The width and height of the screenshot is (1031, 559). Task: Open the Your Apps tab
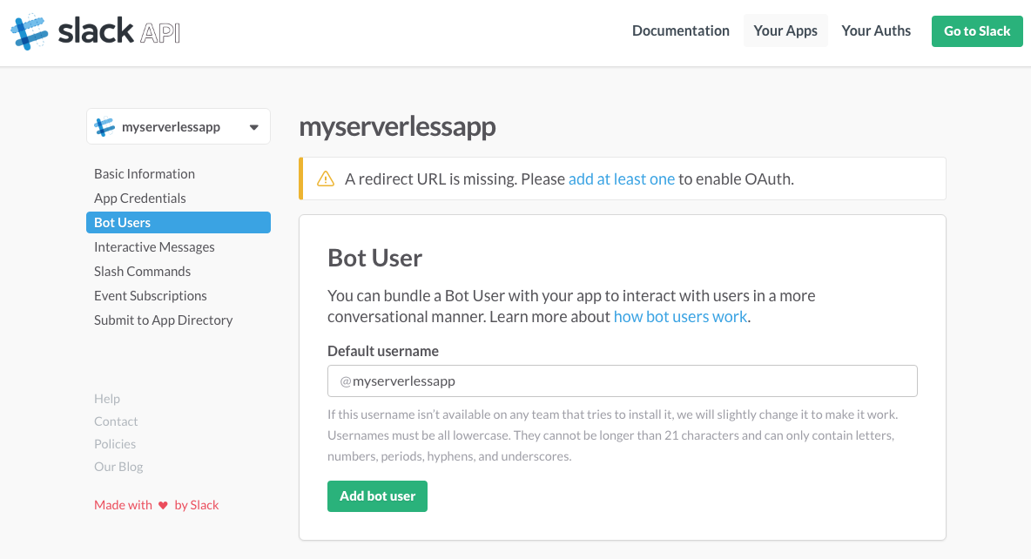(x=785, y=30)
